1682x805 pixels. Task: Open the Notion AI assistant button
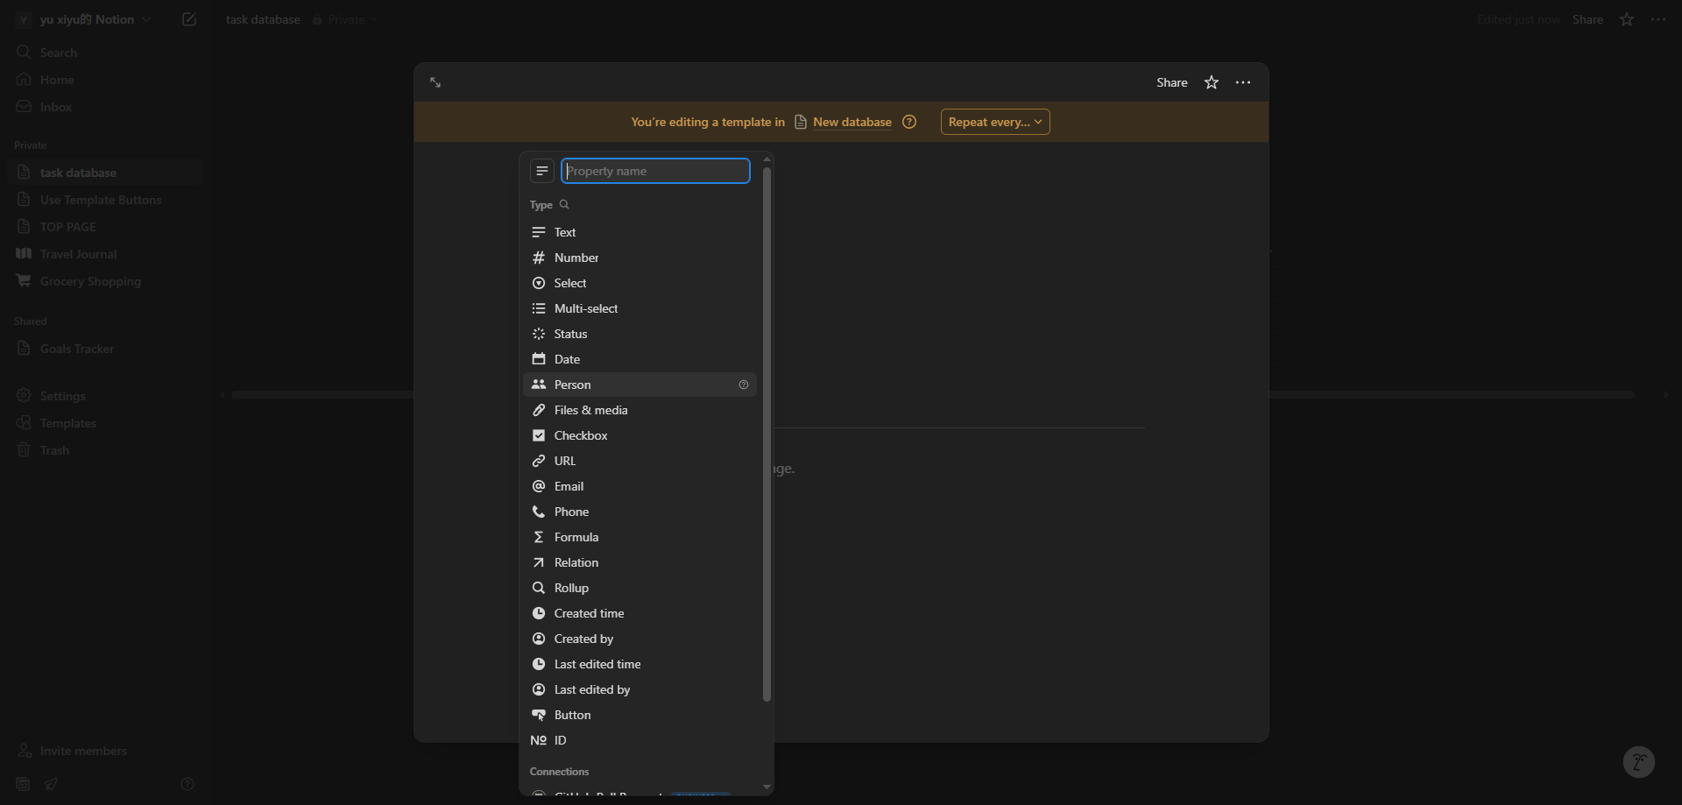1638,762
